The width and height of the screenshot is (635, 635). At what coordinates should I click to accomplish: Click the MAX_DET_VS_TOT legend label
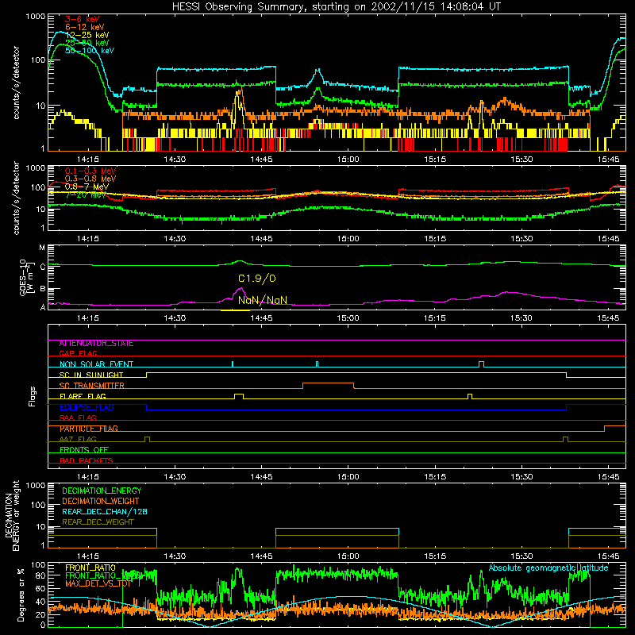98,583
